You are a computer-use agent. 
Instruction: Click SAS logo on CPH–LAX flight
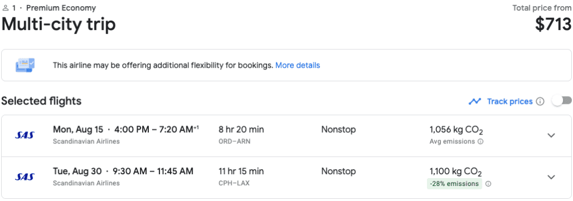[25, 178]
